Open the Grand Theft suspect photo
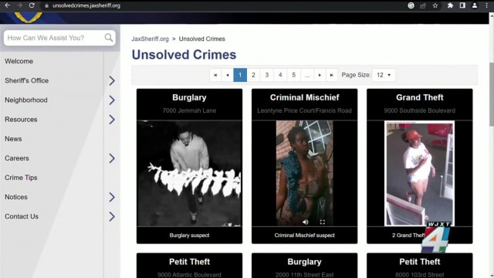Screen dimensions: 494x278 pos(419,173)
